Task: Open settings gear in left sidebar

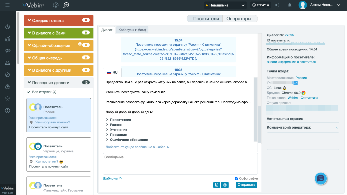Action: [7, 99]
